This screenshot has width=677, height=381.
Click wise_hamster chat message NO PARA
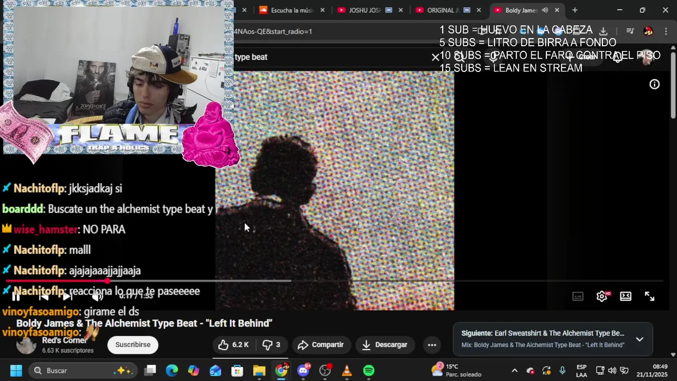click(x=104, y=229)
